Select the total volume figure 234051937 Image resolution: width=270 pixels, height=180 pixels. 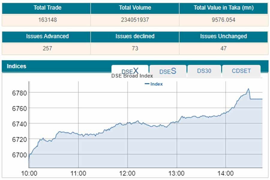[x=135, y=20]
